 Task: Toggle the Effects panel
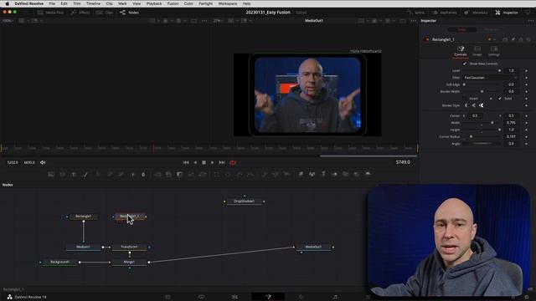(x=80, y=13)
